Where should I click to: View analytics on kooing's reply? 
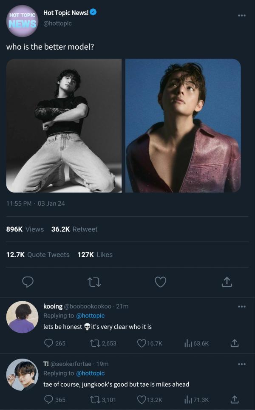tap(188, 343)
